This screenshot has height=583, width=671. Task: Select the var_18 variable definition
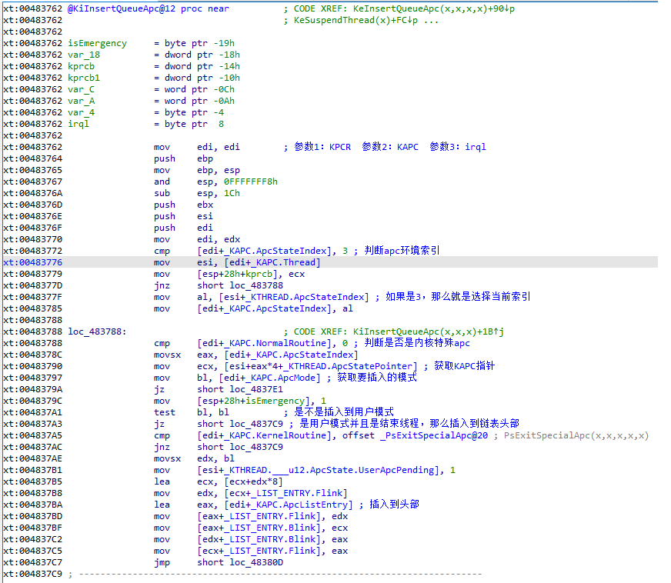(84, 55)
